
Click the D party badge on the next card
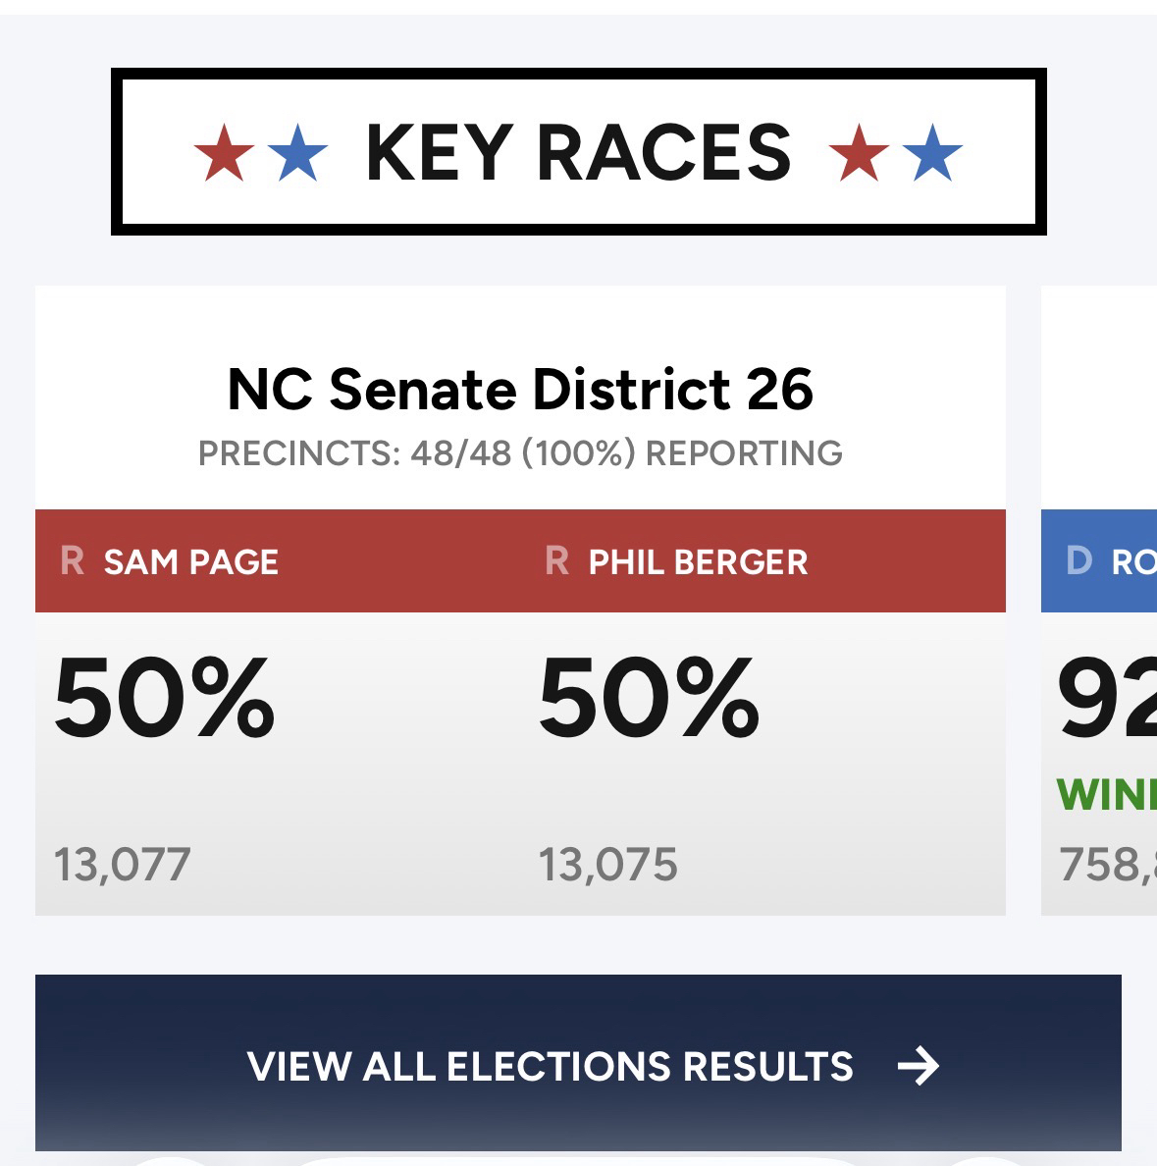pos(1078,561)
